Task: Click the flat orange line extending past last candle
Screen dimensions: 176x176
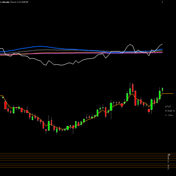Action: point(168,94)
